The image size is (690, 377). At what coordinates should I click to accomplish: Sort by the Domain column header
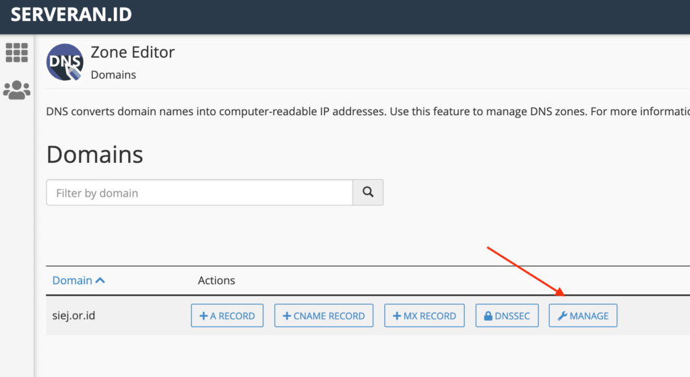[72, 280]
